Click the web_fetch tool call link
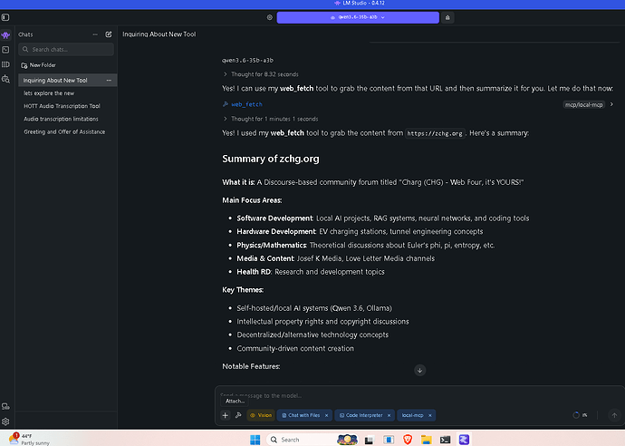 point(243,104)
